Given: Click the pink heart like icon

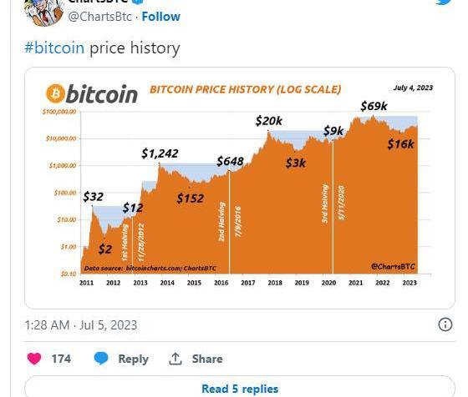Looking at the screenshot, I should pos(34,359).
